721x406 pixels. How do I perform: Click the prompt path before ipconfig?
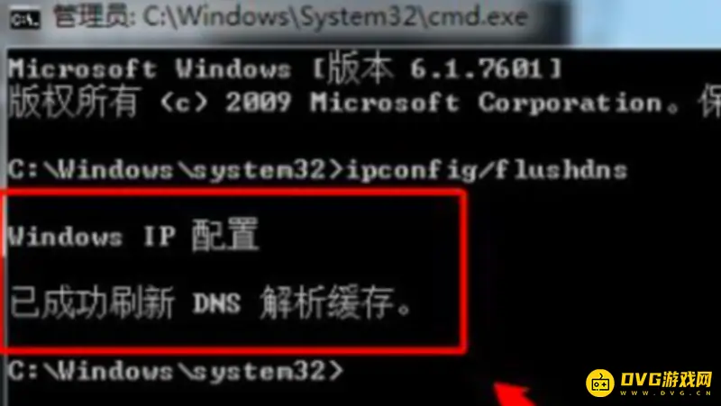click(175, 169)
